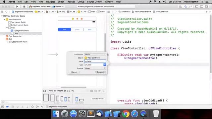Choose portrait orientation

(x=77, y=99)
